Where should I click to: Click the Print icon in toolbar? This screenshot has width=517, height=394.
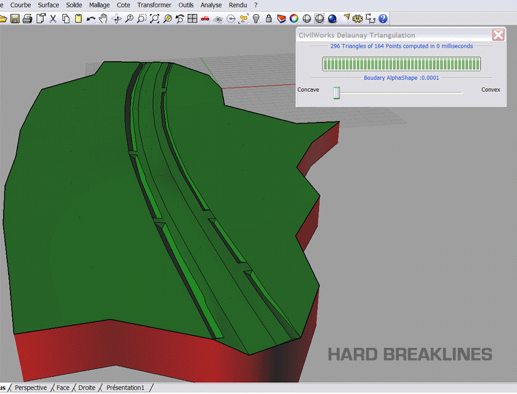(27, 18)
